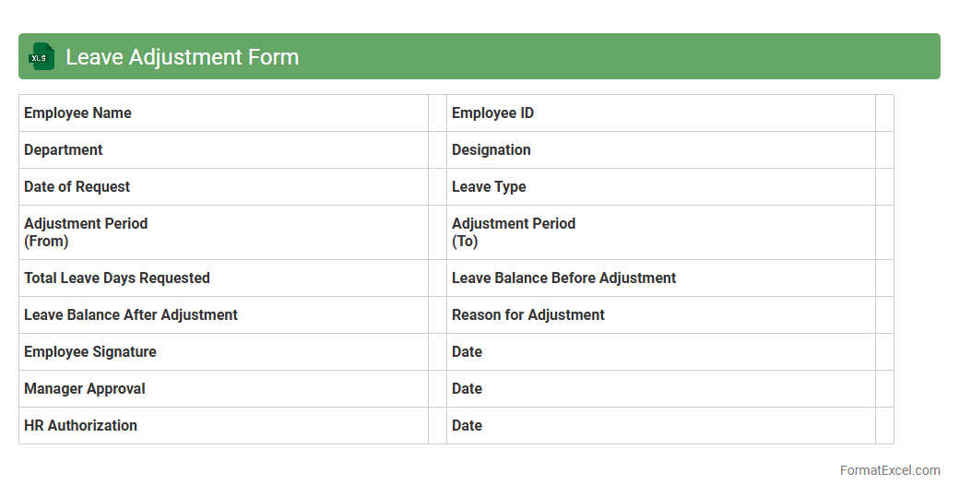Click the blank field beside Employee ID
The width and height of the screenshot is (959, 497).
(884, 113)
